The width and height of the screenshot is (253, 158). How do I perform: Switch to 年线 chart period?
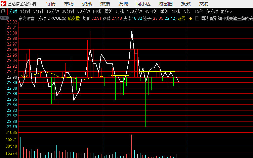176,12
